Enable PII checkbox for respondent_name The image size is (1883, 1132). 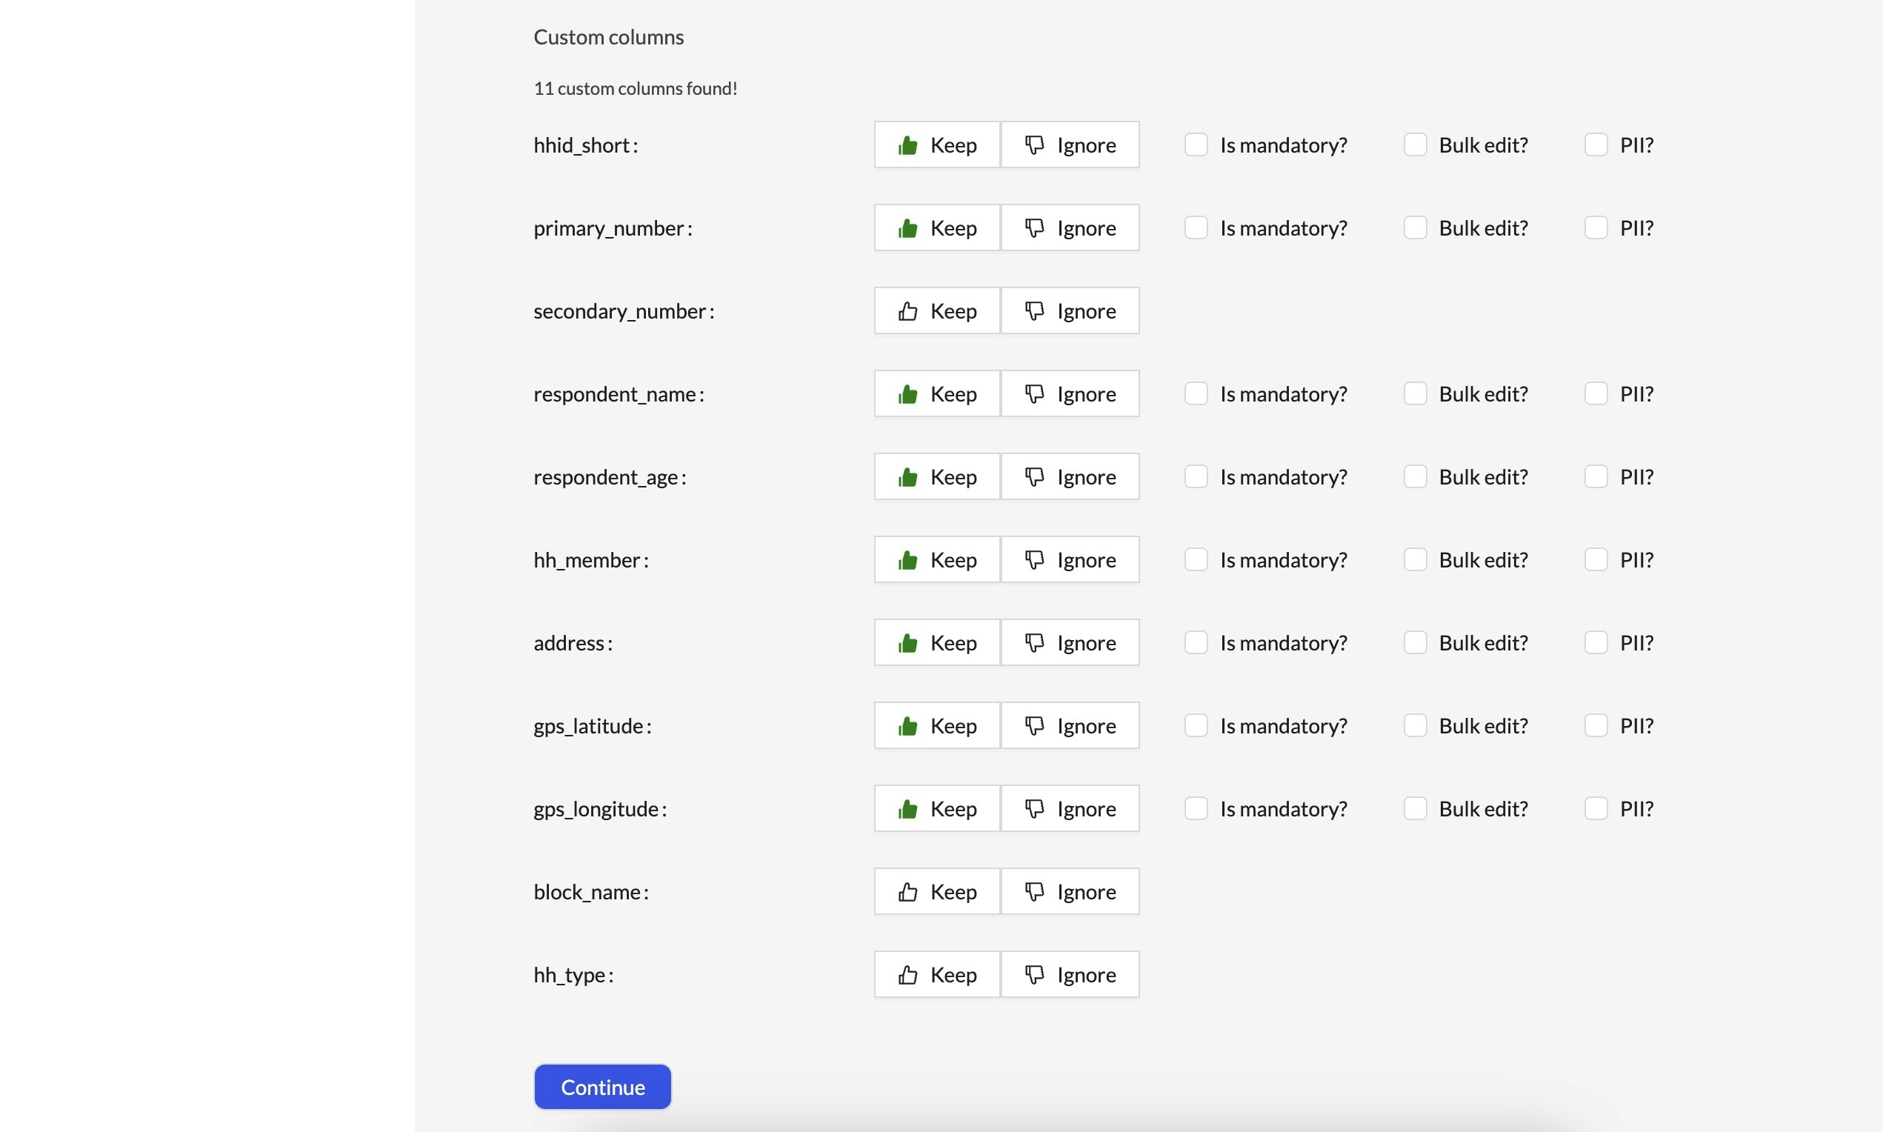[1596, 393]
